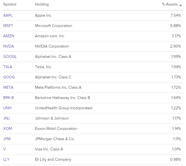Follow the BRK.B ticker link
This screenshot has height=166, width=186.
coord(8,98)
